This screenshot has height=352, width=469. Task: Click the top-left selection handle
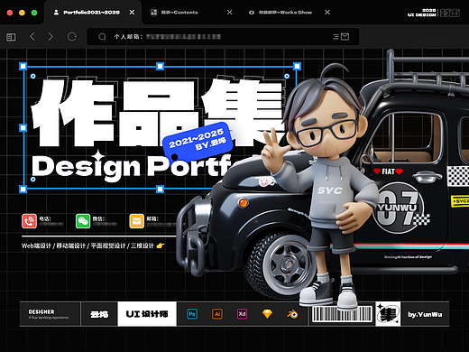pos(23,66)
